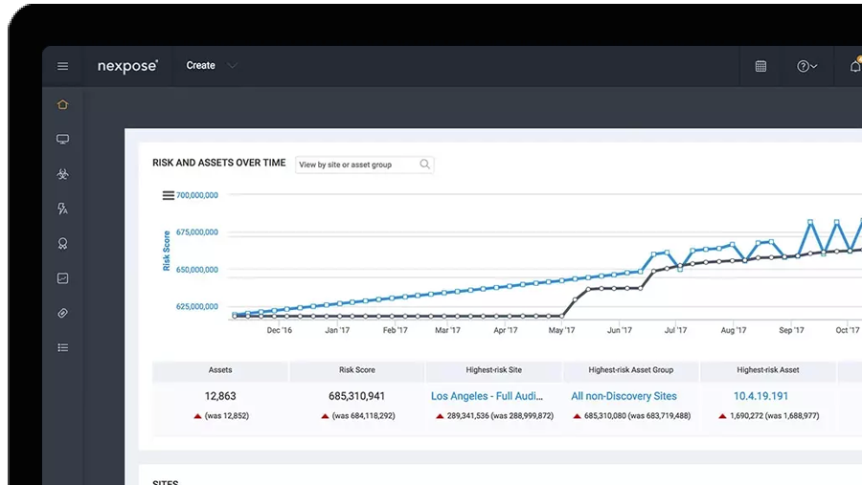The image size is (862, 485).
Task: Click the nexpose logo
Action: (127, 66)
